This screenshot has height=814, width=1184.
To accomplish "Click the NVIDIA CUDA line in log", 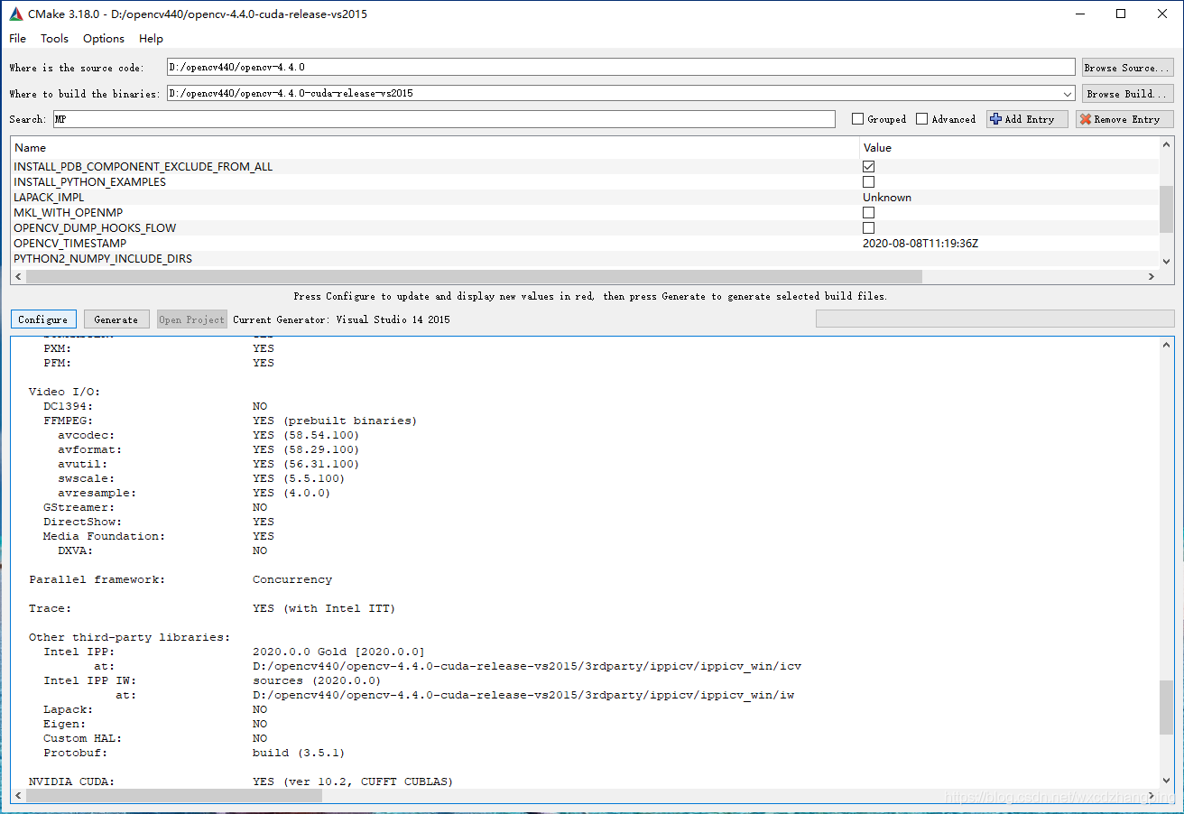I will 241,782.
